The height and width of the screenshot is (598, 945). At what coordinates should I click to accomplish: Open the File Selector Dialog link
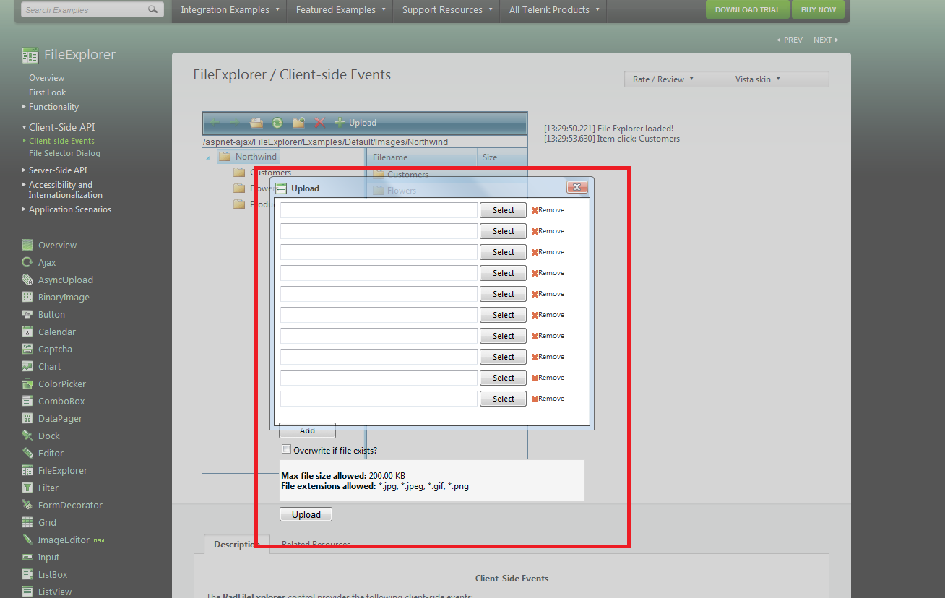point(64,153)
